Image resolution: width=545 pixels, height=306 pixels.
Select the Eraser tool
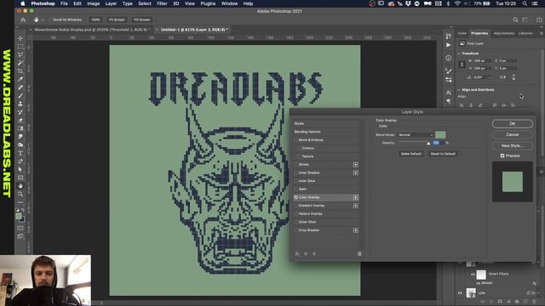(20, 121)
